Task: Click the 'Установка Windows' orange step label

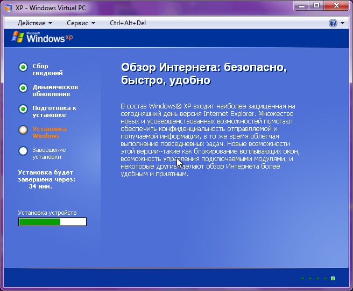Action: 50,132
